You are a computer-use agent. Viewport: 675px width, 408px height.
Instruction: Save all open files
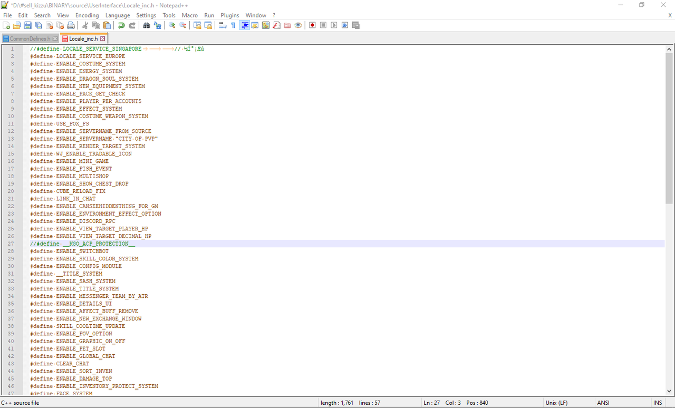(38, 25)
